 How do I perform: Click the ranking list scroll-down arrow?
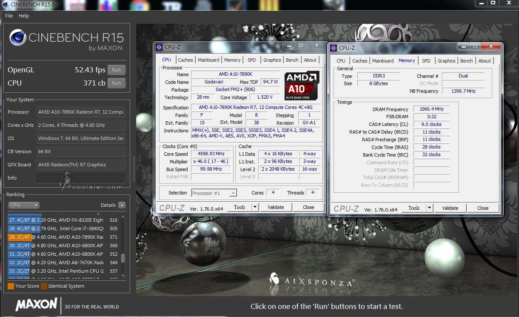coord(123,275)
